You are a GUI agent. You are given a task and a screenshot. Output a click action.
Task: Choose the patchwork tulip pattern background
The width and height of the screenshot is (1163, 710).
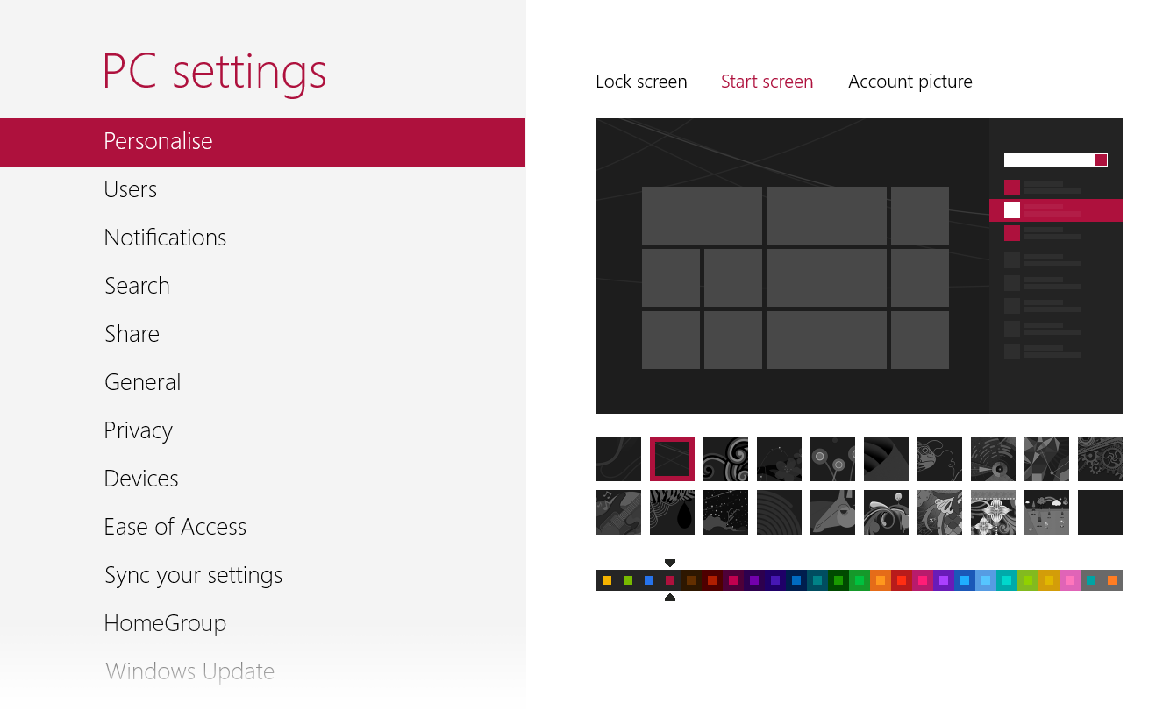(939, 512)
